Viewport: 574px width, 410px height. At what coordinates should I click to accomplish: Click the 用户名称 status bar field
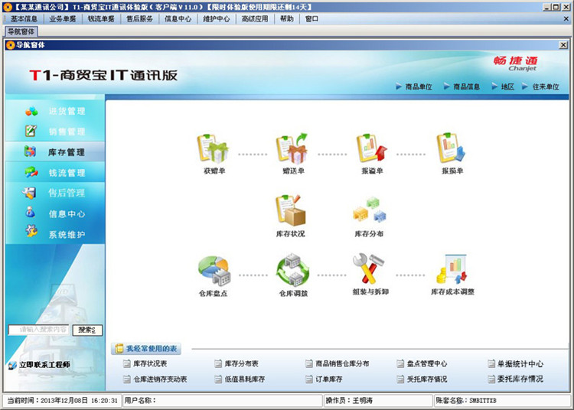click(x=222, y=401)
